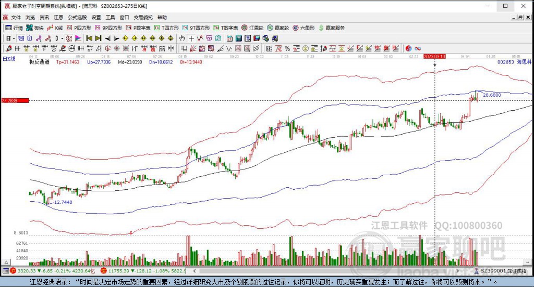
Task: Open the 公式选股 menu
Action: [x=77, y=17]
